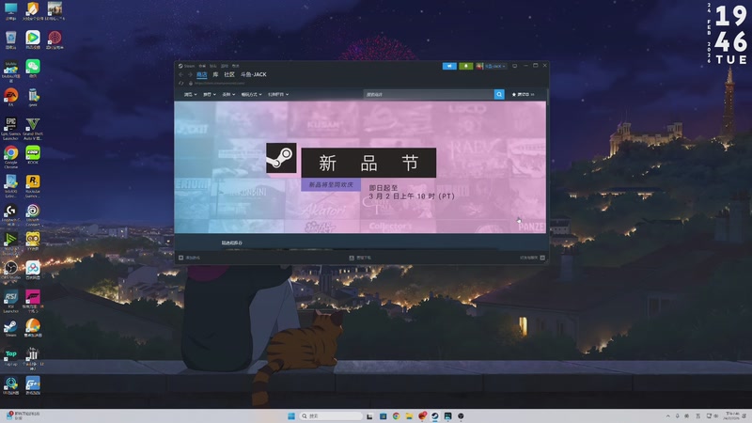Open the OBS Studio desktop icon

click(x=11, y=270)
